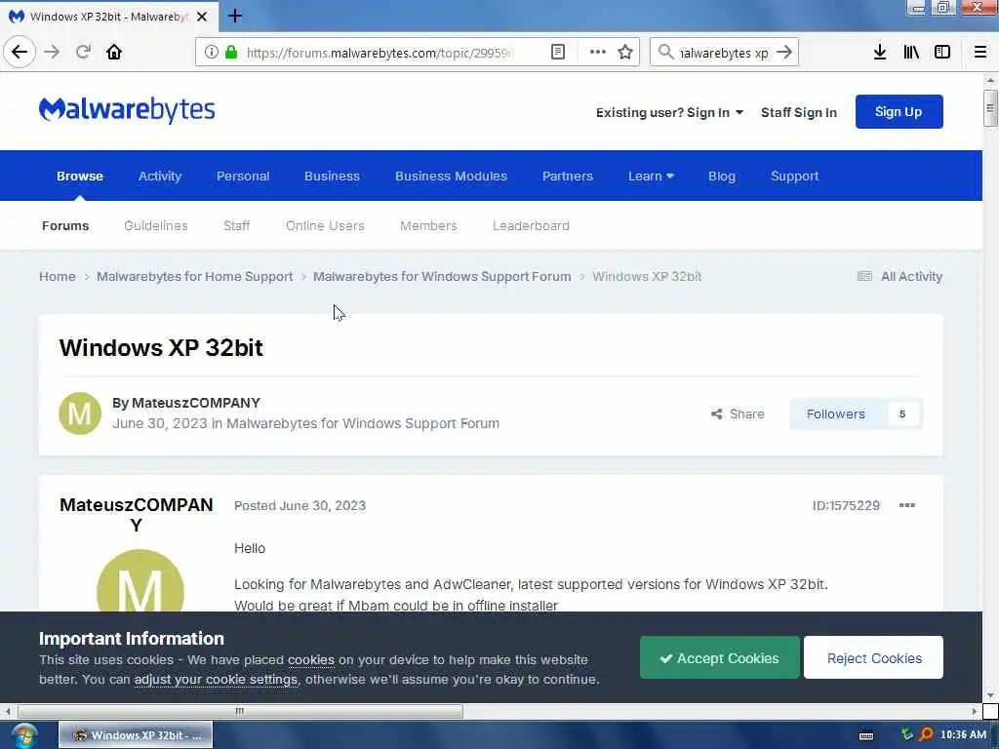Click Staff Sign In link
999x749 pixels.
798,113
